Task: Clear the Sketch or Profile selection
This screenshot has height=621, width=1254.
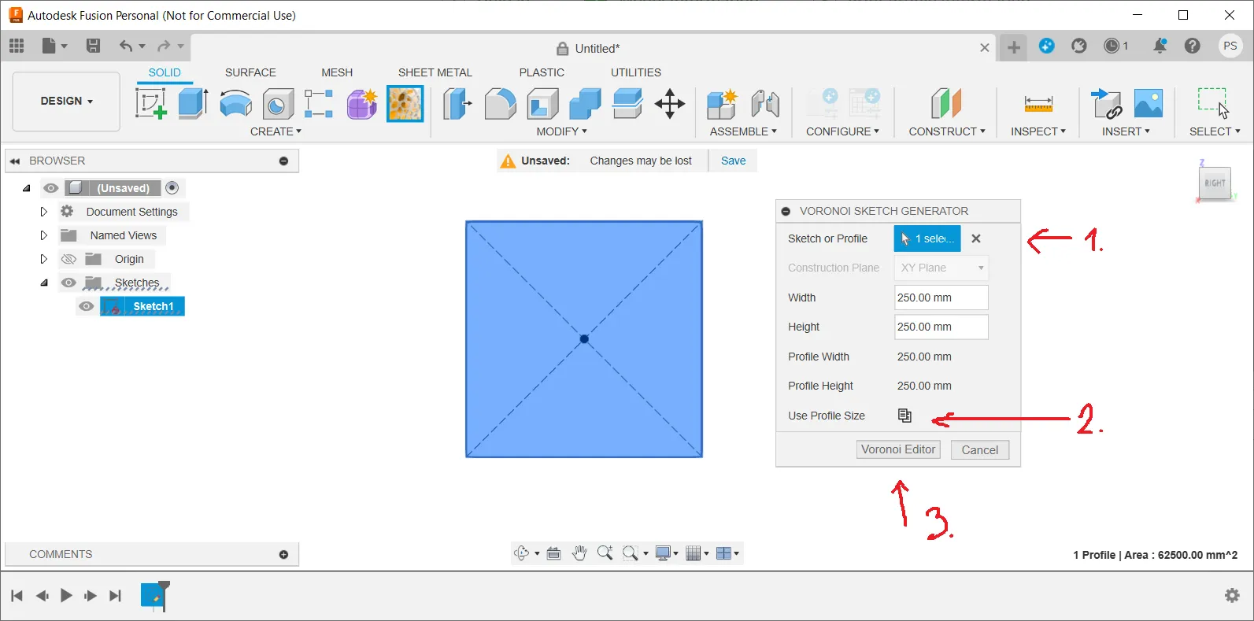Action: pos(976,238)
